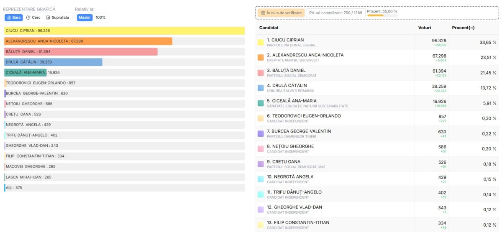The width and height of the screenshot is (502, 232).
Task: Click the 100% relative option
Action: pos(100,18)
